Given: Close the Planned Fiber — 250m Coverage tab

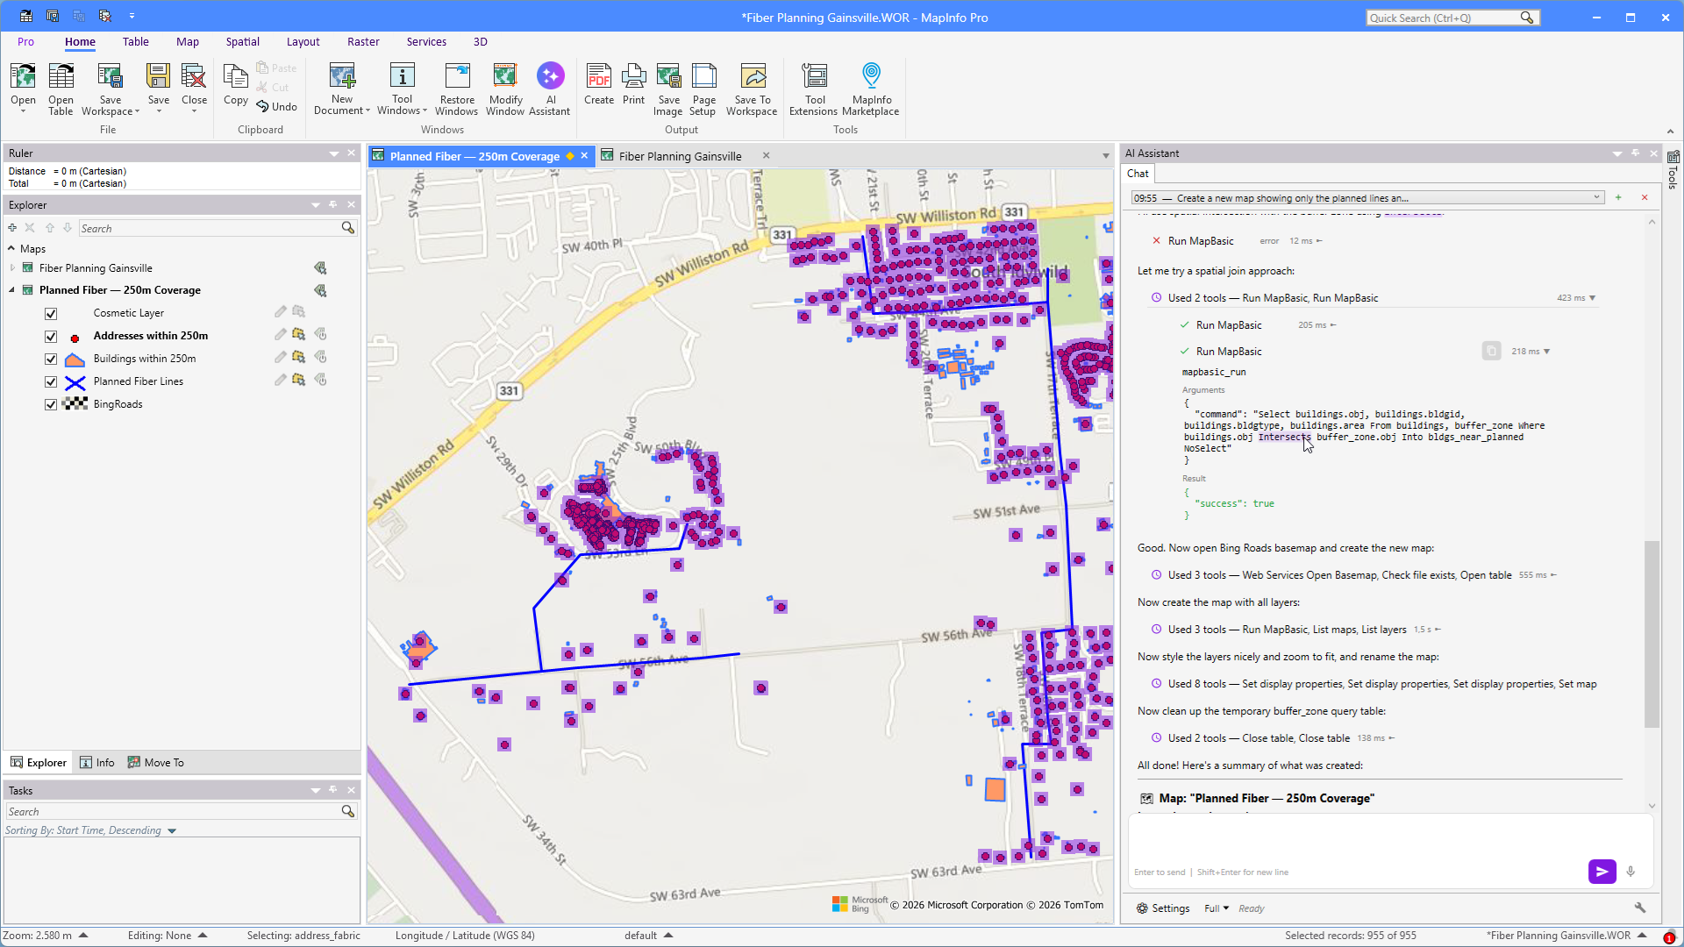Looking at the screenshot, I should pyautogui.click(x=584, y=155).
